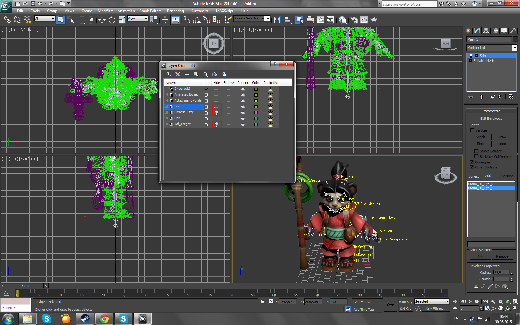520x325 pixels.
Task: Click Hide/Unhide All Layers icon
Action: [x=215, y=74]
